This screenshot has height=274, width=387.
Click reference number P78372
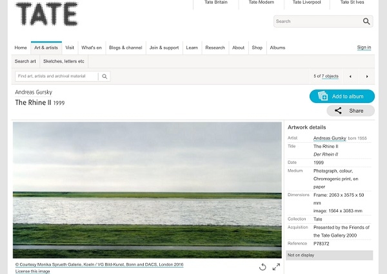pos(321,244)
